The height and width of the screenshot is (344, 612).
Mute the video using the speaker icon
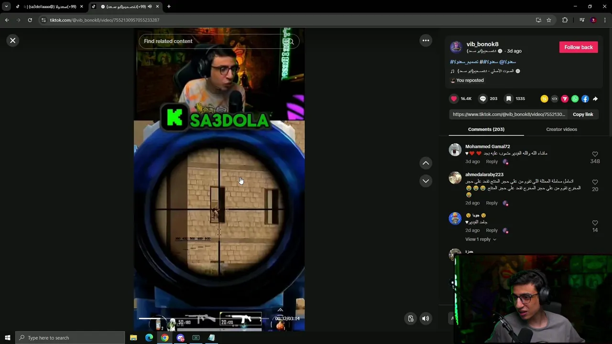426,319
